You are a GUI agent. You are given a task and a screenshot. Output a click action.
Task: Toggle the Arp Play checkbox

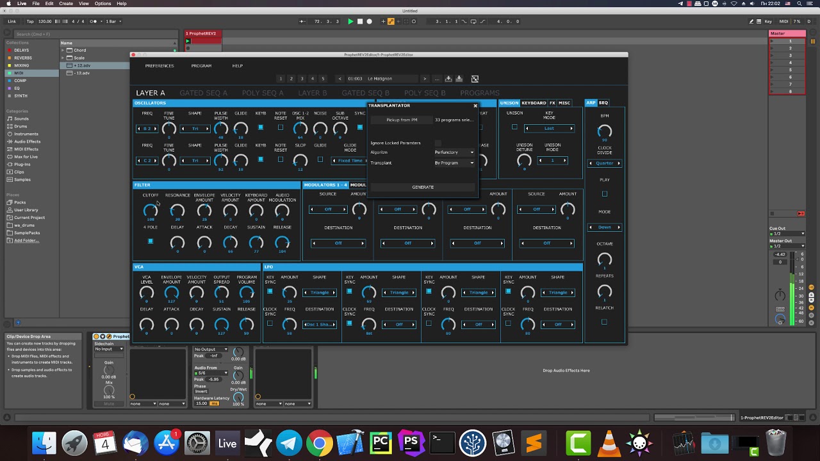pyautogui.click(x=604, y=194)
